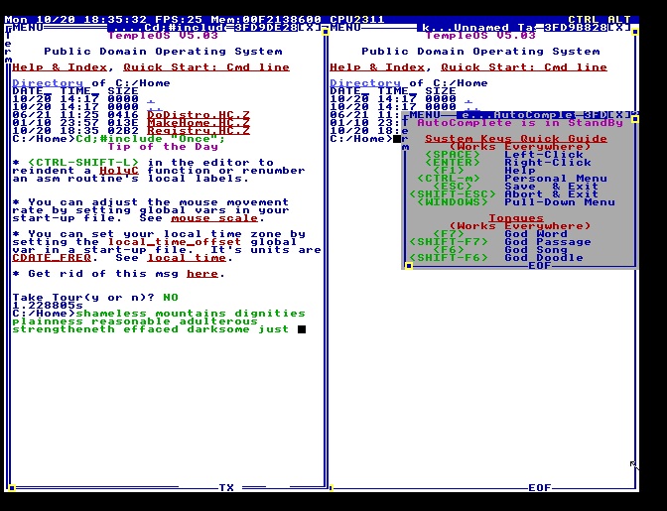Click the EOF marker on right terminal bottom border
The width and height of the screenshot is (667, 511).
[540, 487]
